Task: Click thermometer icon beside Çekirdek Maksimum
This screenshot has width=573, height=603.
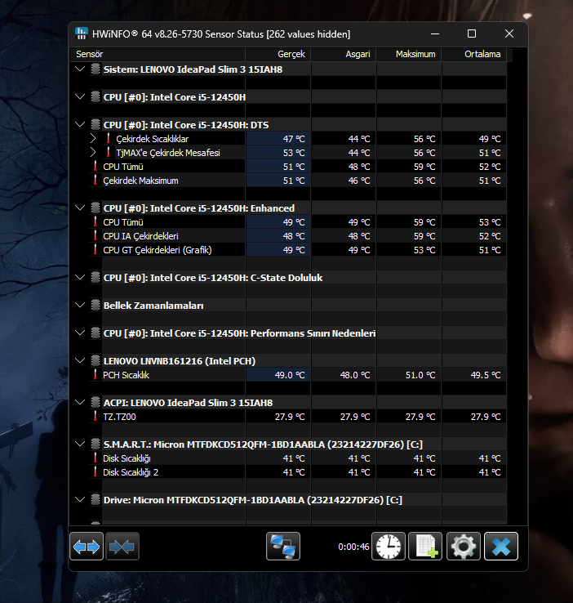Action: (95, 180)
